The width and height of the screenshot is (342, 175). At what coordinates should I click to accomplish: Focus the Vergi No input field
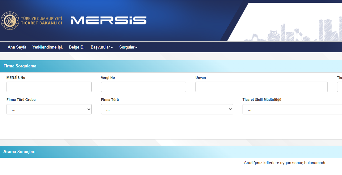(143, 87)
